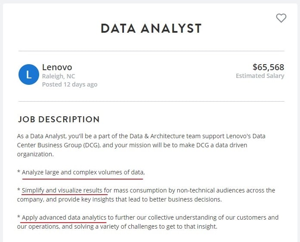
Task: Click the "Center Business Group (DCG)" text
Action: [x=58, y=145]
